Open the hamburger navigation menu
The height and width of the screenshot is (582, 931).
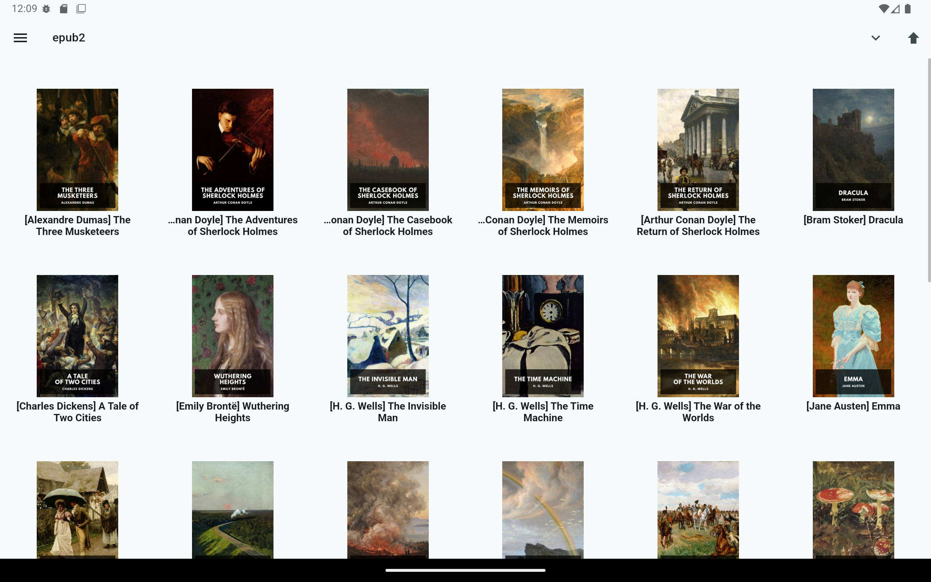click(20, 38)
